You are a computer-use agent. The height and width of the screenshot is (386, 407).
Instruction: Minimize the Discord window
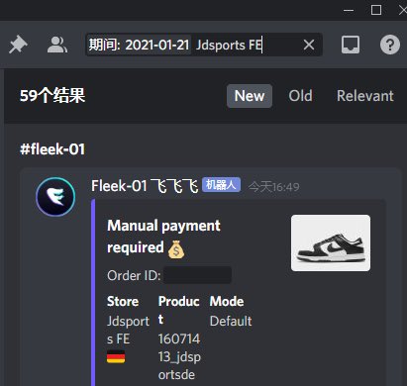coord(349,10)
